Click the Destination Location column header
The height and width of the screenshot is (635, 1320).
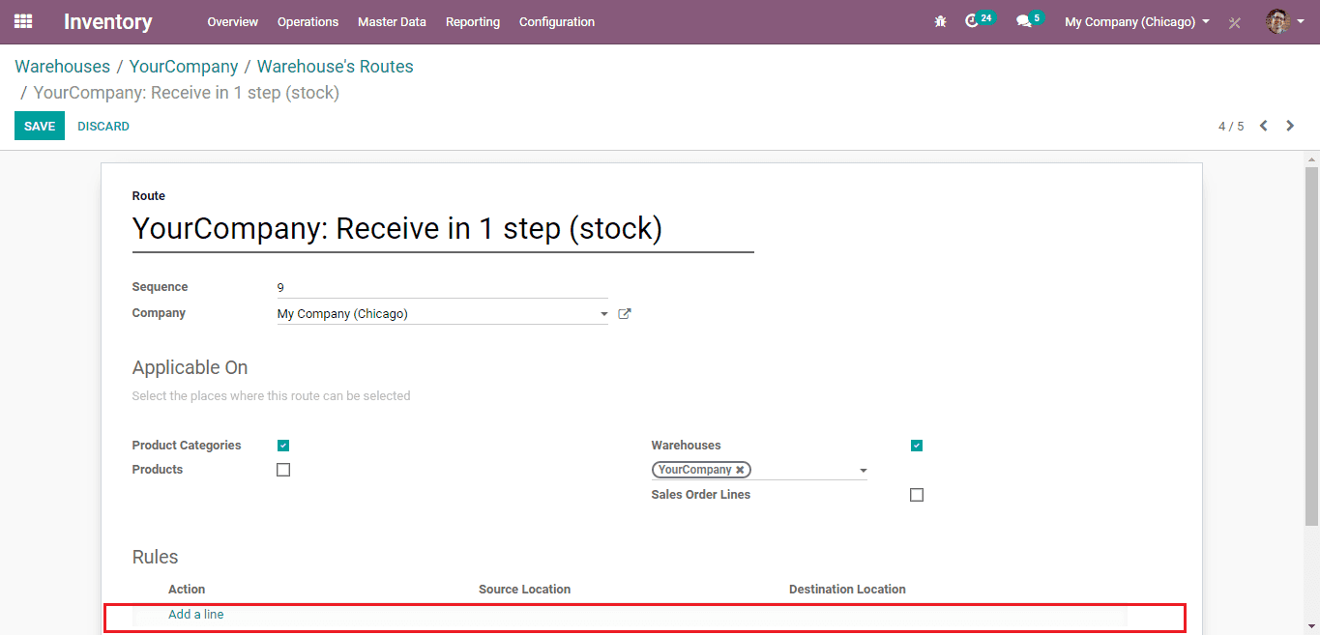pyautogui.click(x=847, y=590)
